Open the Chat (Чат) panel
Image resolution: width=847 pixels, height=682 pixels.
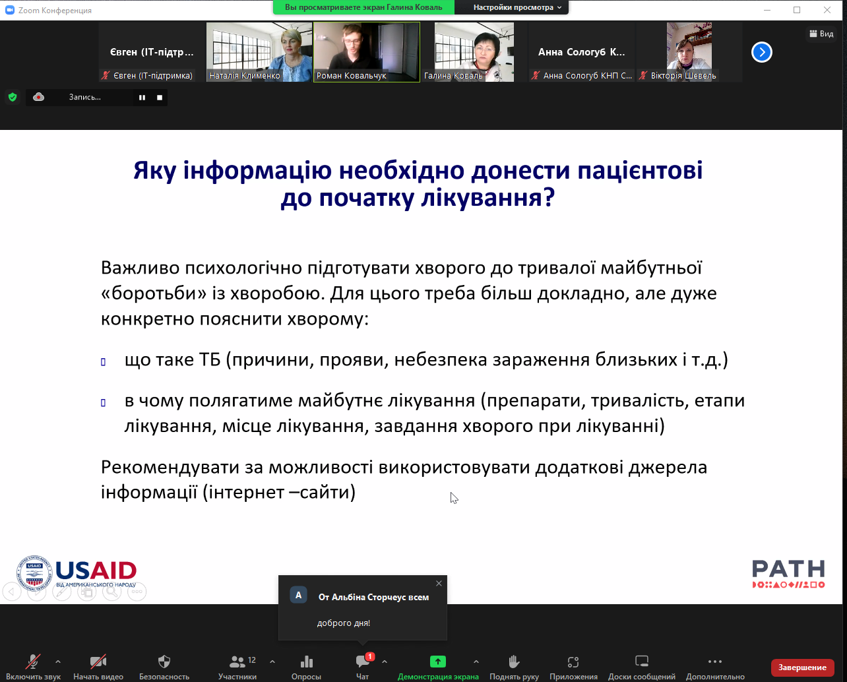coord(362,662)
